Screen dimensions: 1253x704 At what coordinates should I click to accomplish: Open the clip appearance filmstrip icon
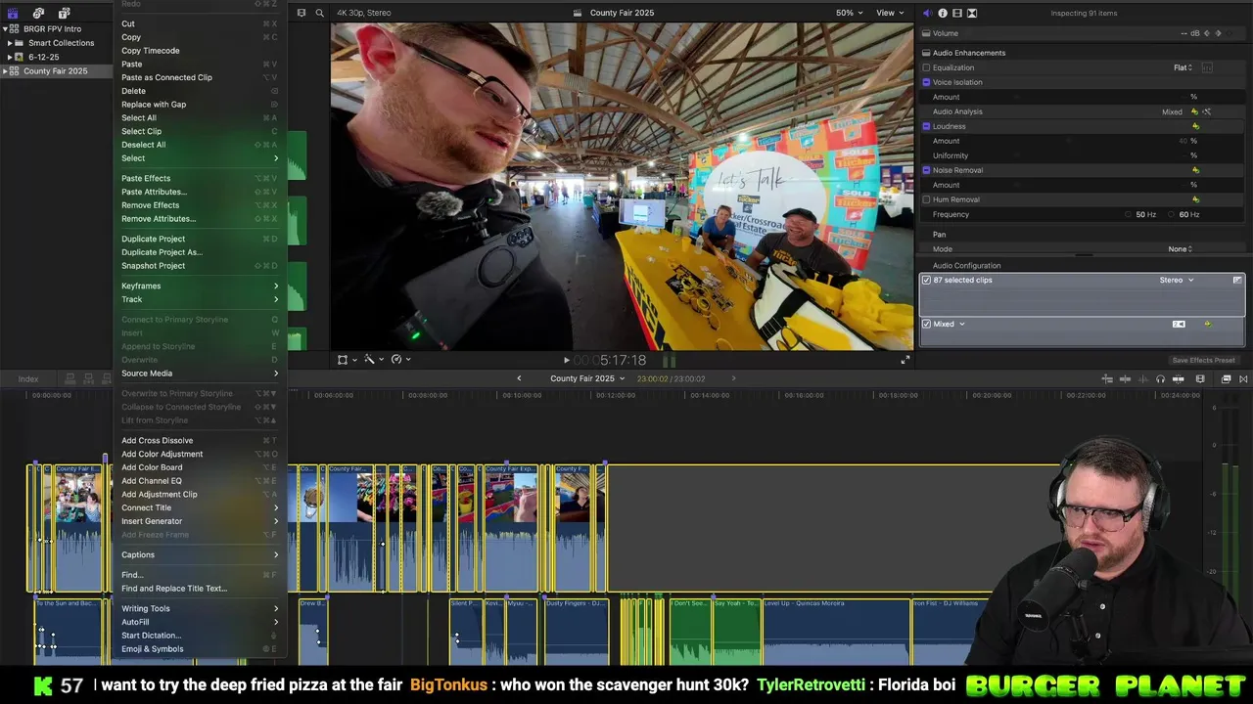click(x=1200, y=378)
